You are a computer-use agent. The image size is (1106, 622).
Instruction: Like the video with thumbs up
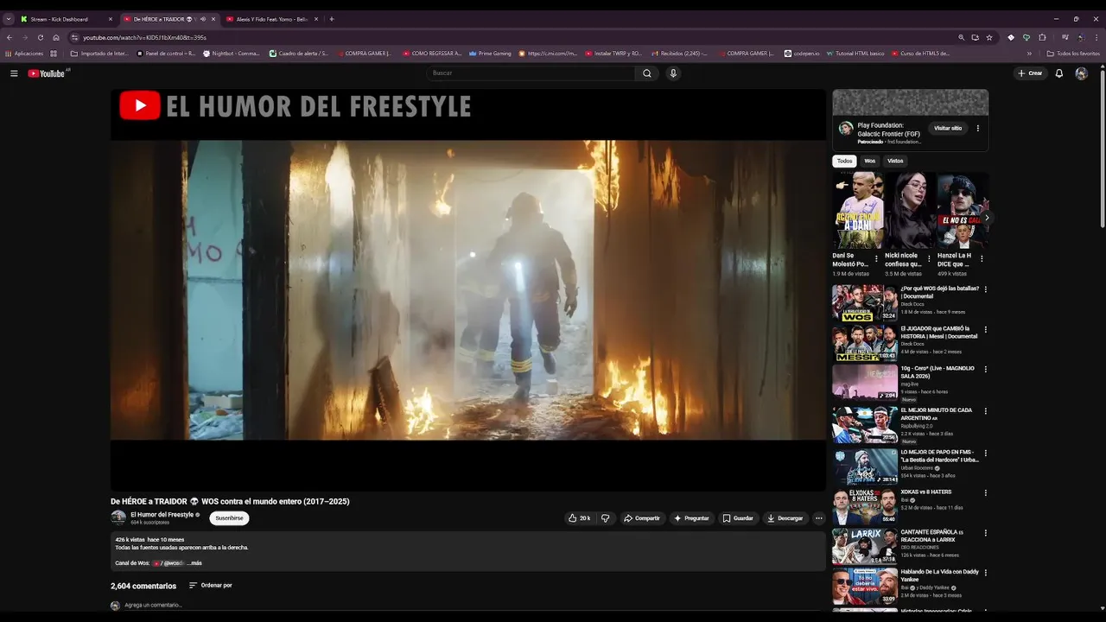(x=579, y=518)
